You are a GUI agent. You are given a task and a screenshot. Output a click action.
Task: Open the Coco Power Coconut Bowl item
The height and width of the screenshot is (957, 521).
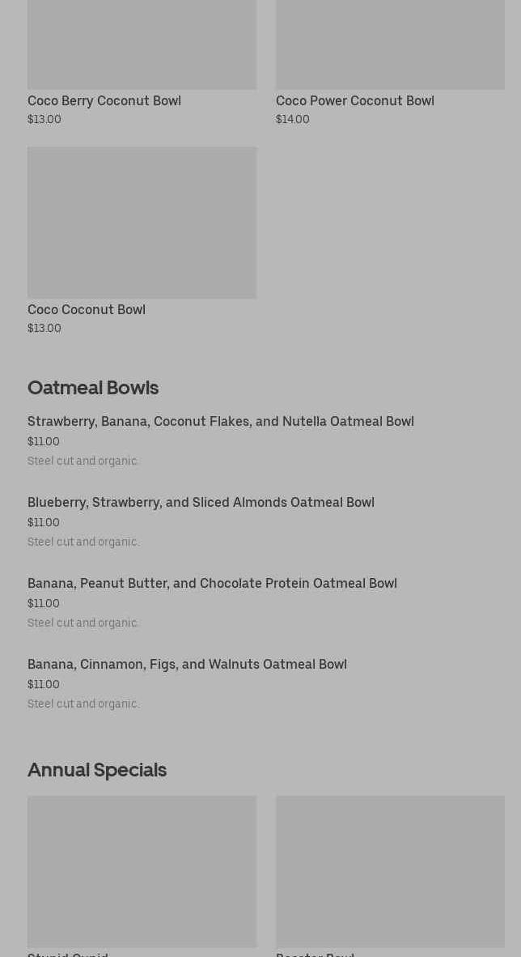(354, 100)
